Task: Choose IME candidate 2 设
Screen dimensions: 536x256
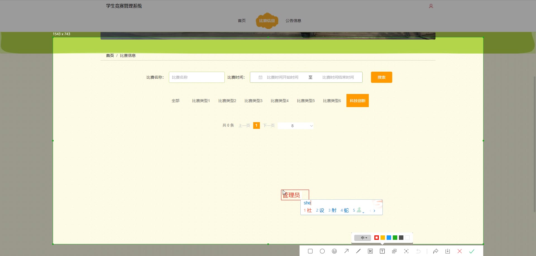Action: coord(320,211)
